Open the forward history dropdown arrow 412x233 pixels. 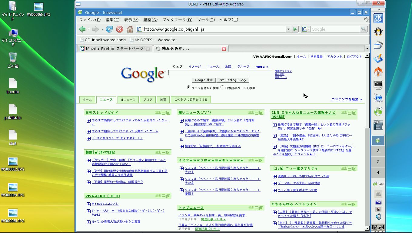[x=102, y=29]
